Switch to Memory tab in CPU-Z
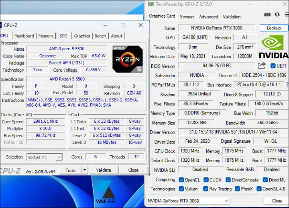 pos(46,36)
